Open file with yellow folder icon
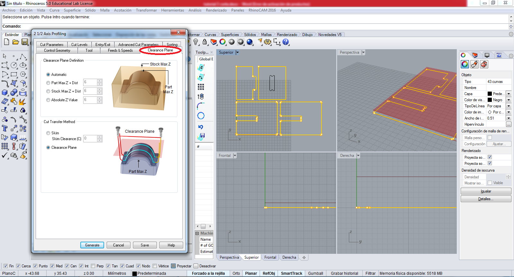Viewport: 514px width, 277px height. pos(15,42)
